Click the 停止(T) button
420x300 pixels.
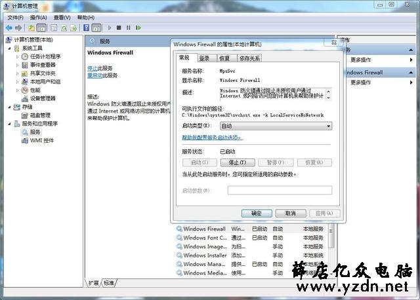coord(238,162)
